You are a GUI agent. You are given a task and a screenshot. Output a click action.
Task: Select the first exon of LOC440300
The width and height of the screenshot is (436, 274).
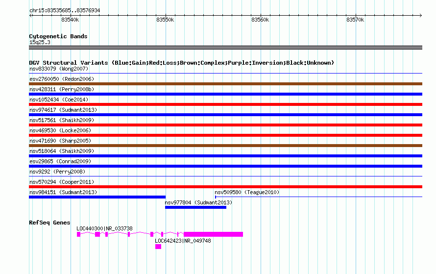[x=79, y=234]
